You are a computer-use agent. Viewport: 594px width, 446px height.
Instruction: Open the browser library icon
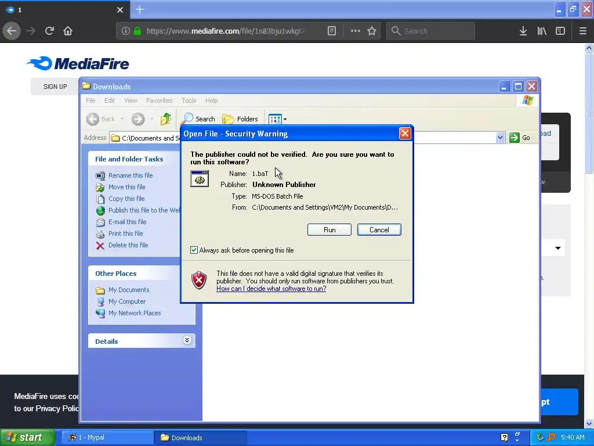point(542,31)
